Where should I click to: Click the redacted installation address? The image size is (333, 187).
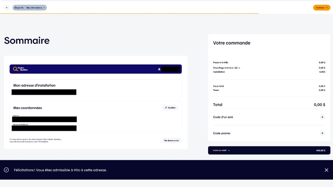point(44,92)
